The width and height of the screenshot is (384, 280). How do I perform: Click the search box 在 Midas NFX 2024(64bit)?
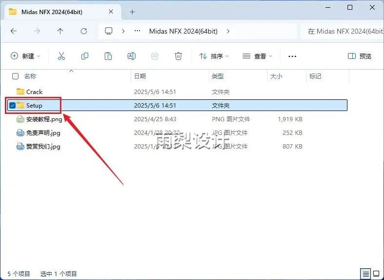coord(342,31)
